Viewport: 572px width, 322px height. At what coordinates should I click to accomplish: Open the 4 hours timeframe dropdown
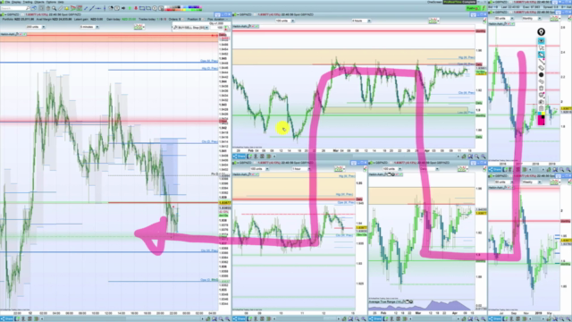point(361,21)
